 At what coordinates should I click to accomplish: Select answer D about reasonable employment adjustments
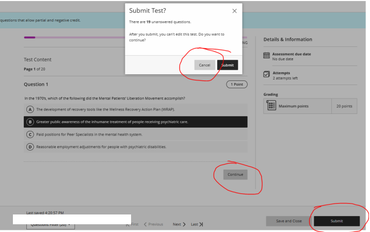30,147
